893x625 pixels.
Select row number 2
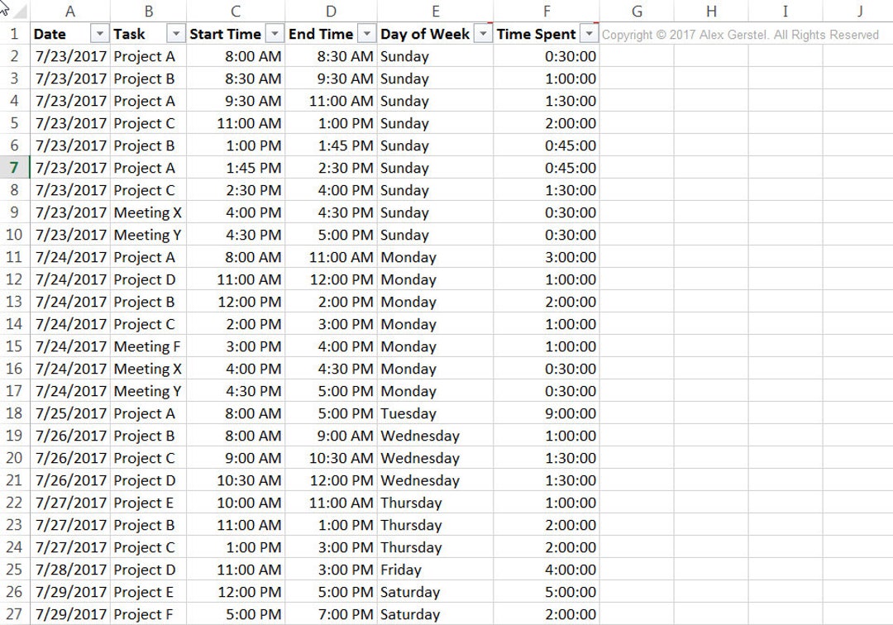[x=14, y=56]
